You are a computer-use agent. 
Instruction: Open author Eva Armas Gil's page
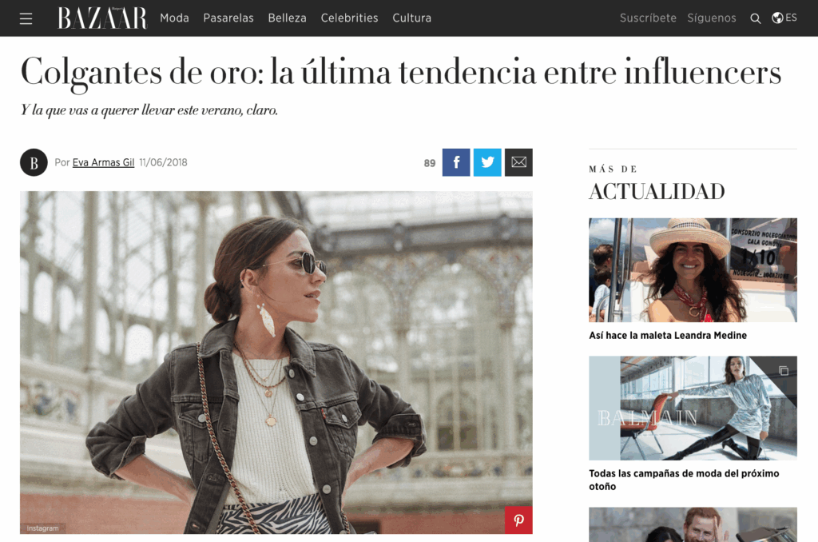[103, 162]
